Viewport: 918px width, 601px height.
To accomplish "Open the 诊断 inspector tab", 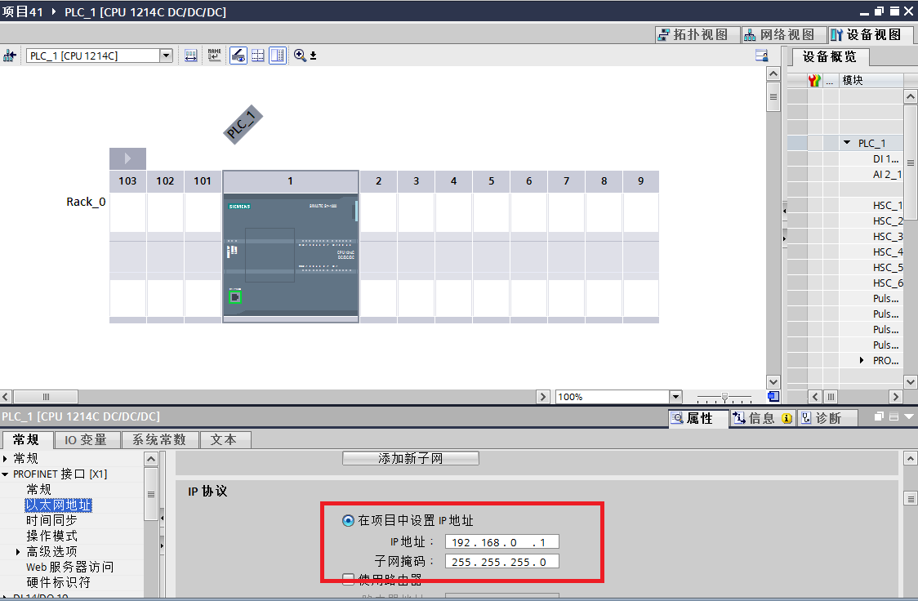I will click(x=827, y=418).
